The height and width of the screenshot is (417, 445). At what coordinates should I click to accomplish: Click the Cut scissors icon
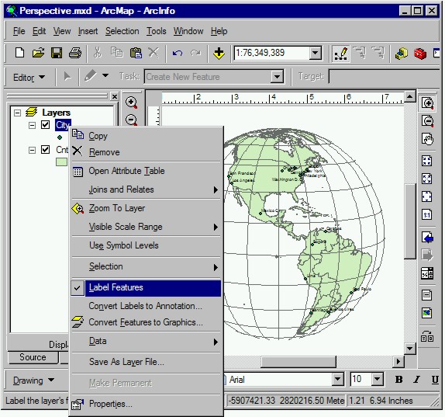click(x=98, y=53)
